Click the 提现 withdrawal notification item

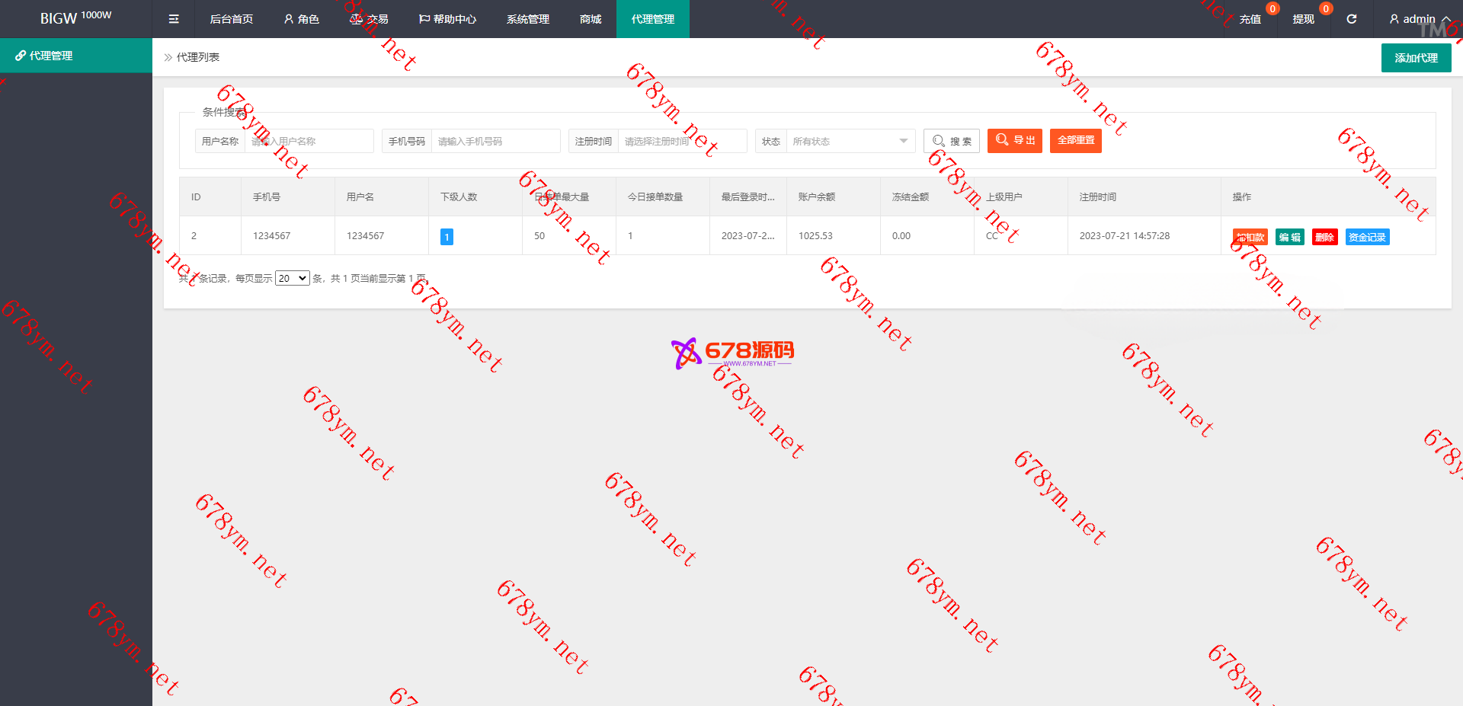(x=1303, y=19)
